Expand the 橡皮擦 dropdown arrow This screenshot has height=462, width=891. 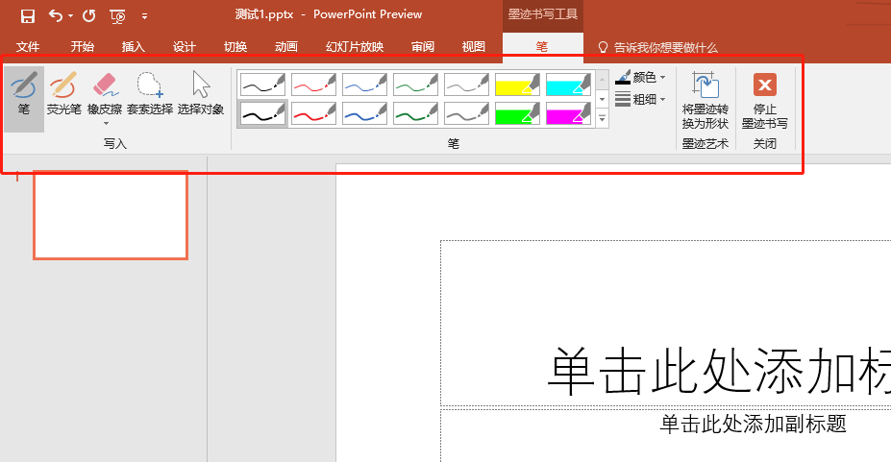pos(106,123)
